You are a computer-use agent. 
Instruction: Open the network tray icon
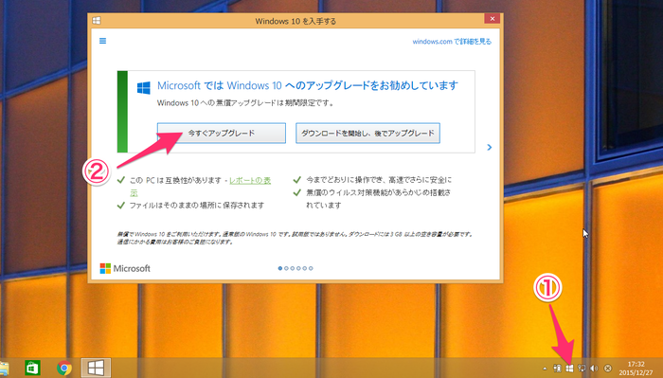pos(582,369)
